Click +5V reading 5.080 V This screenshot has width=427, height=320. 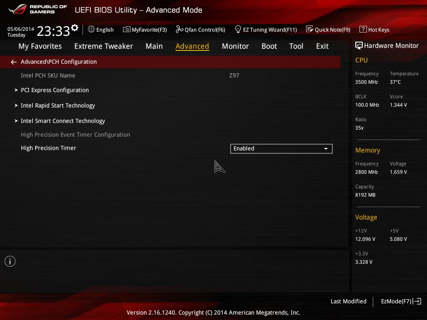[x=398, y=239]
